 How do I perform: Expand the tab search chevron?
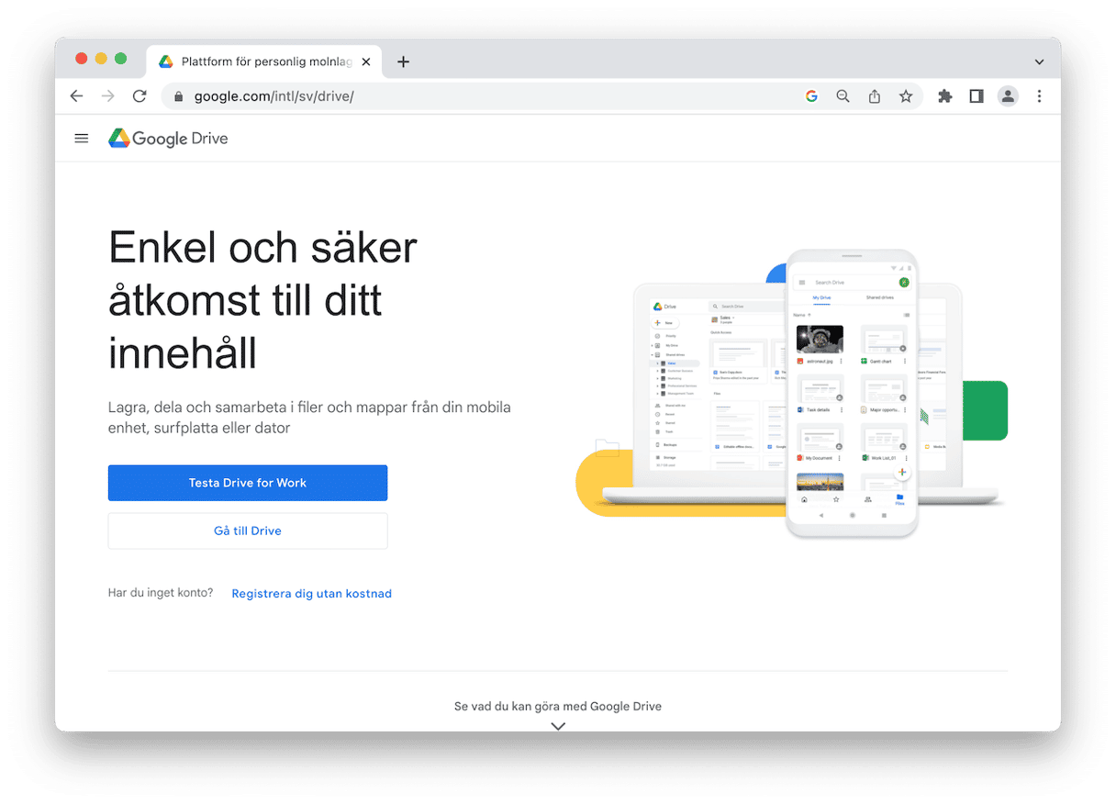[1039, 62]
